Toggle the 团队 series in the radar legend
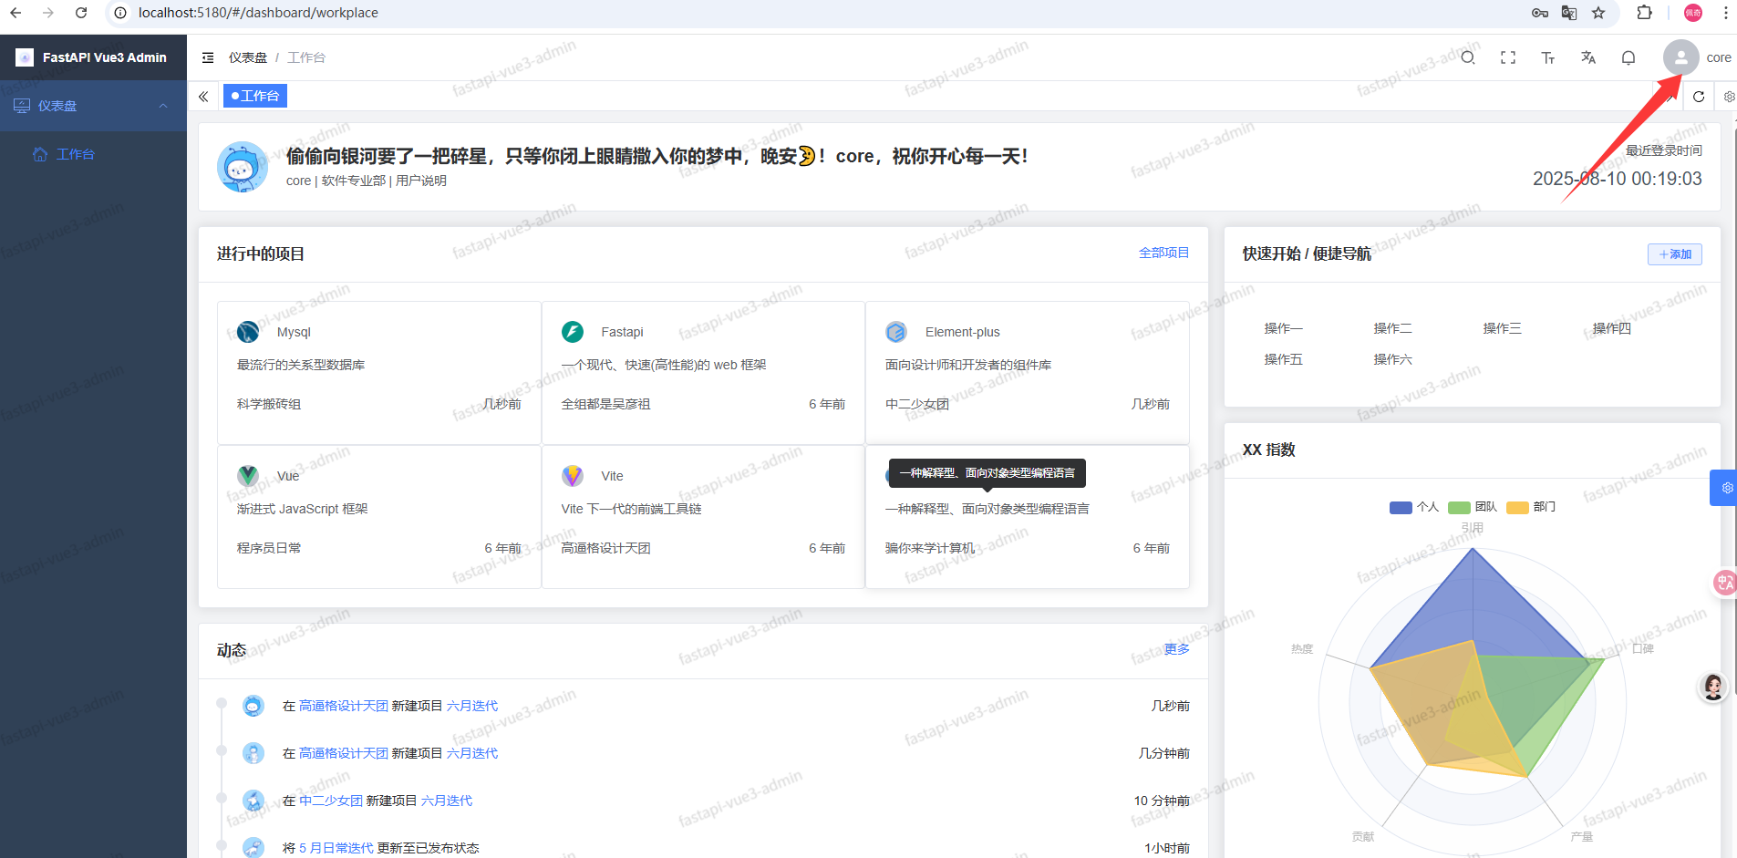The image size is (1737, 858). click(1472, 507)
